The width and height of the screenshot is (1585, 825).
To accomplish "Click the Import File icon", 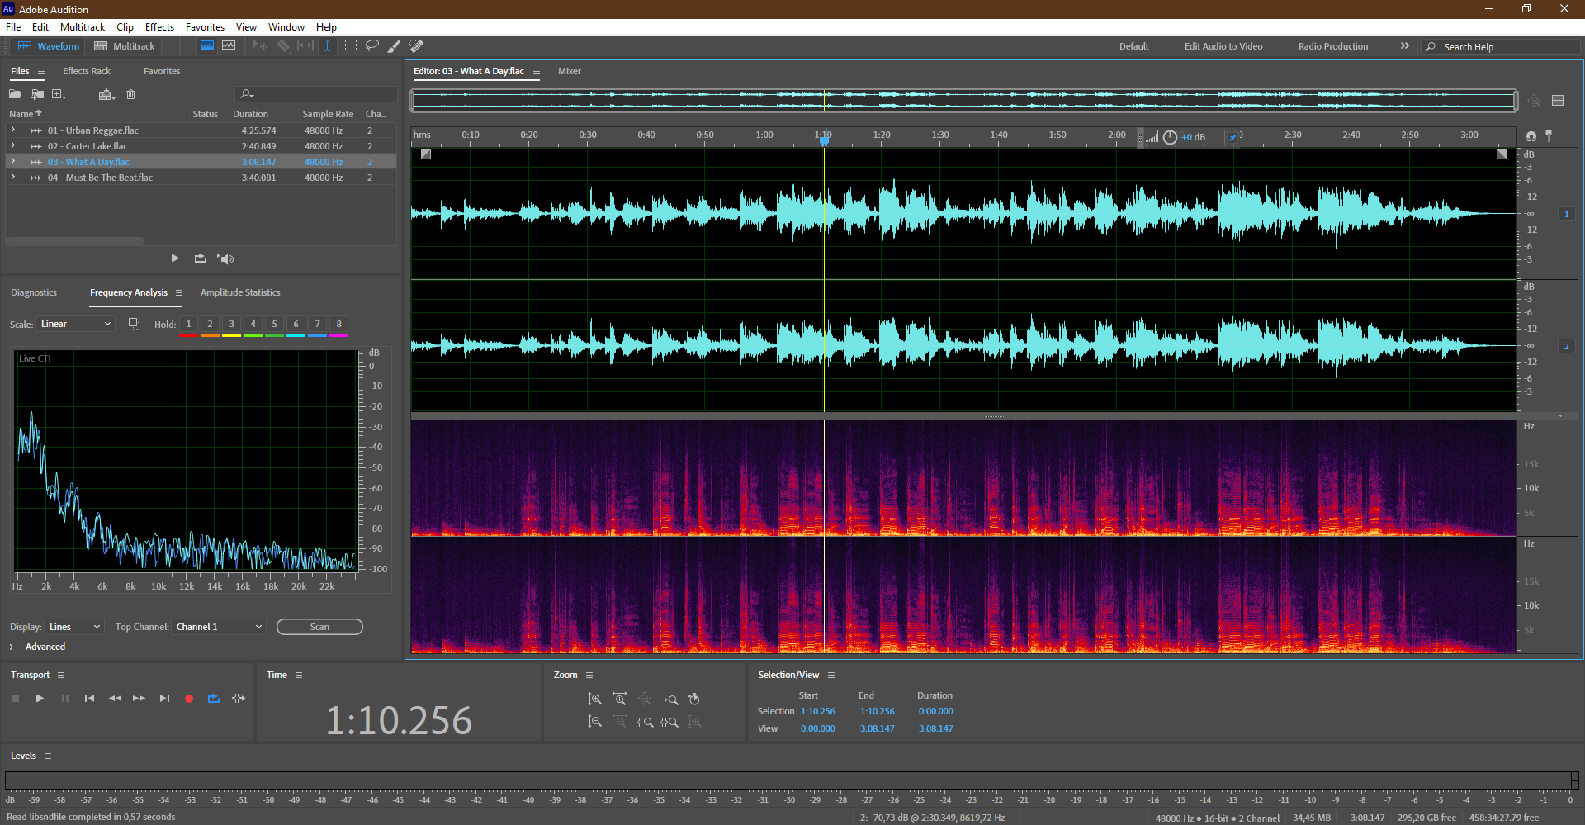I will 37,94.
